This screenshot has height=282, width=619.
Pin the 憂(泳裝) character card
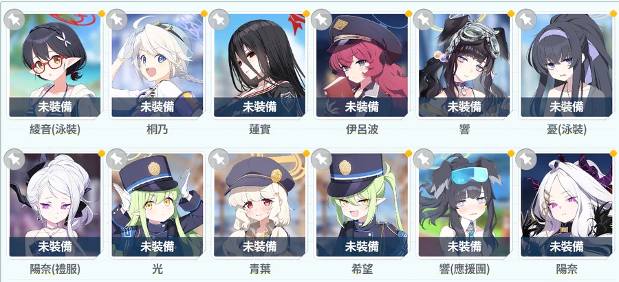click(x=526, y=19)
